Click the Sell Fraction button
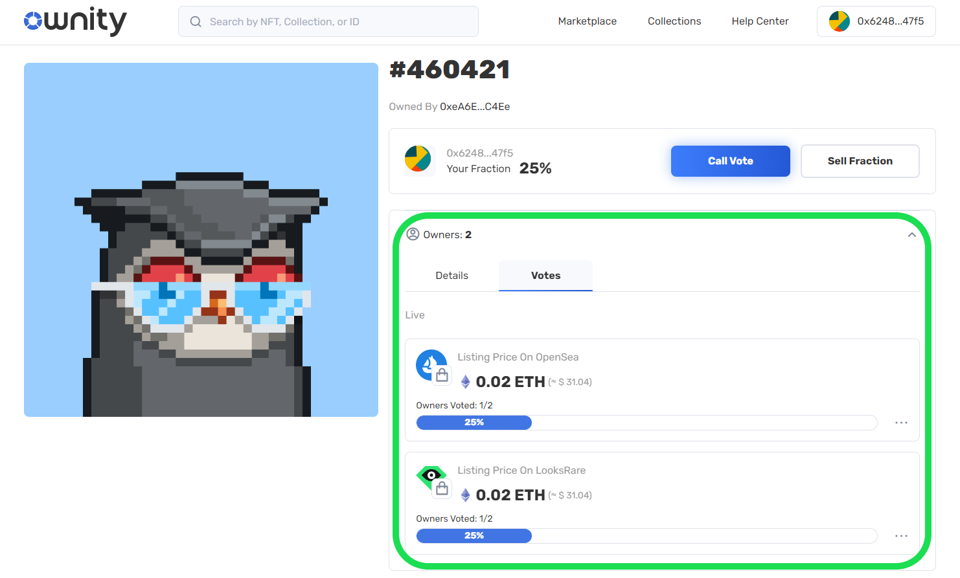Image resolution: width=960 pixels, height=578 pixels. tap(860, 161)
